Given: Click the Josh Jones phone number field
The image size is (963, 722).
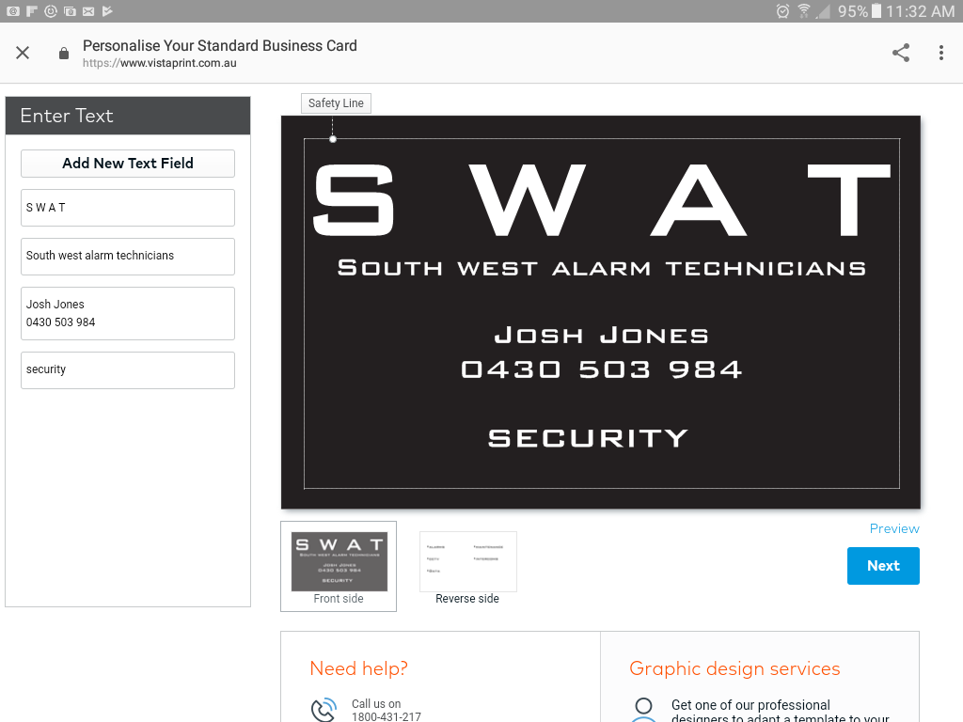Looking at the screenshot, I should coord(128,313).
